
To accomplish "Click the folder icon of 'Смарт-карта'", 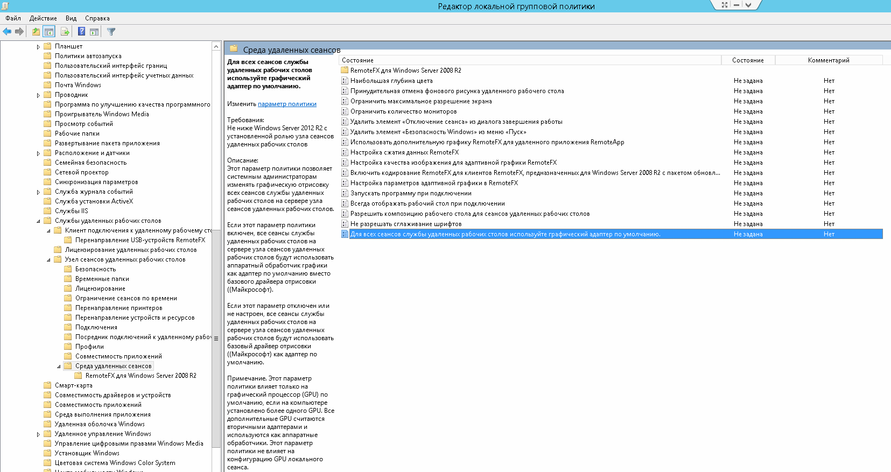I will (x=47, y=385).
